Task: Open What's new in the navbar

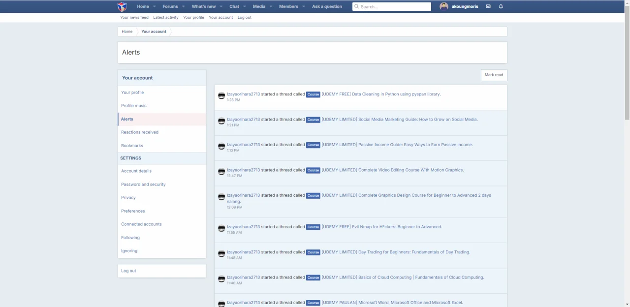Action: pyautogui.click(x=204, y=6)
